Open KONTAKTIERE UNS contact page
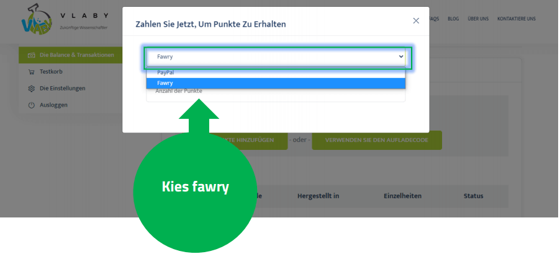Image resolution: width=560 pixels, height=254 pixels. tap(516, 19)
